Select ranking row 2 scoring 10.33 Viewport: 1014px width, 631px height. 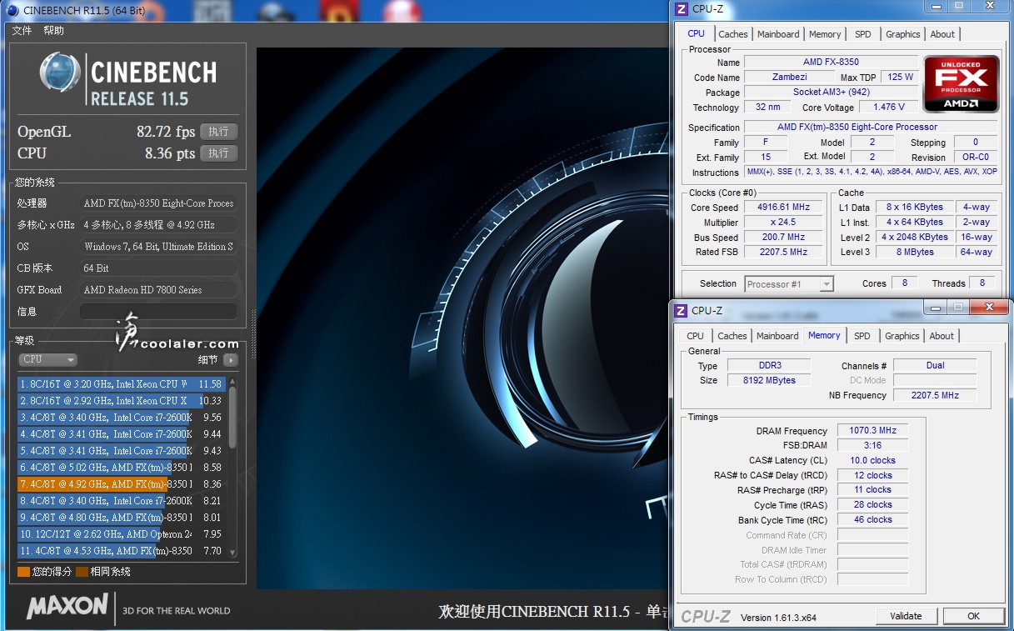click(x=122, y=401)
